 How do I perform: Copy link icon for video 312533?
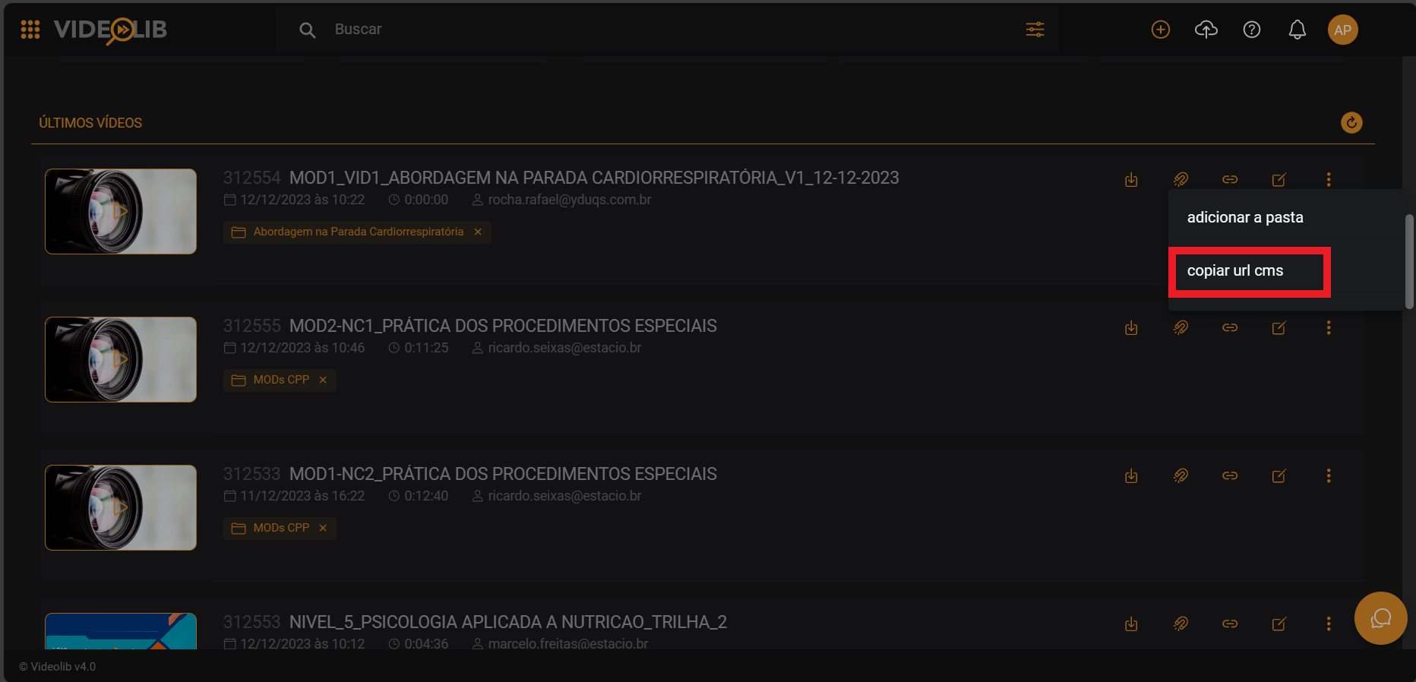click(x=1230, y=475)
